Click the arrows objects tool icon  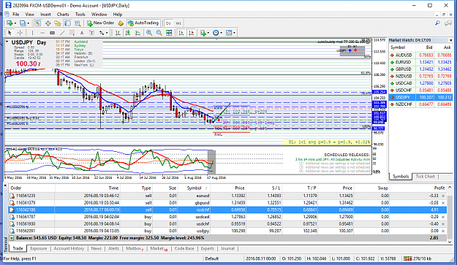(x=102, y=33)
